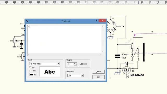Click the S source label near transistor
This screenshot has height=94, width=167.
point(120,71)
